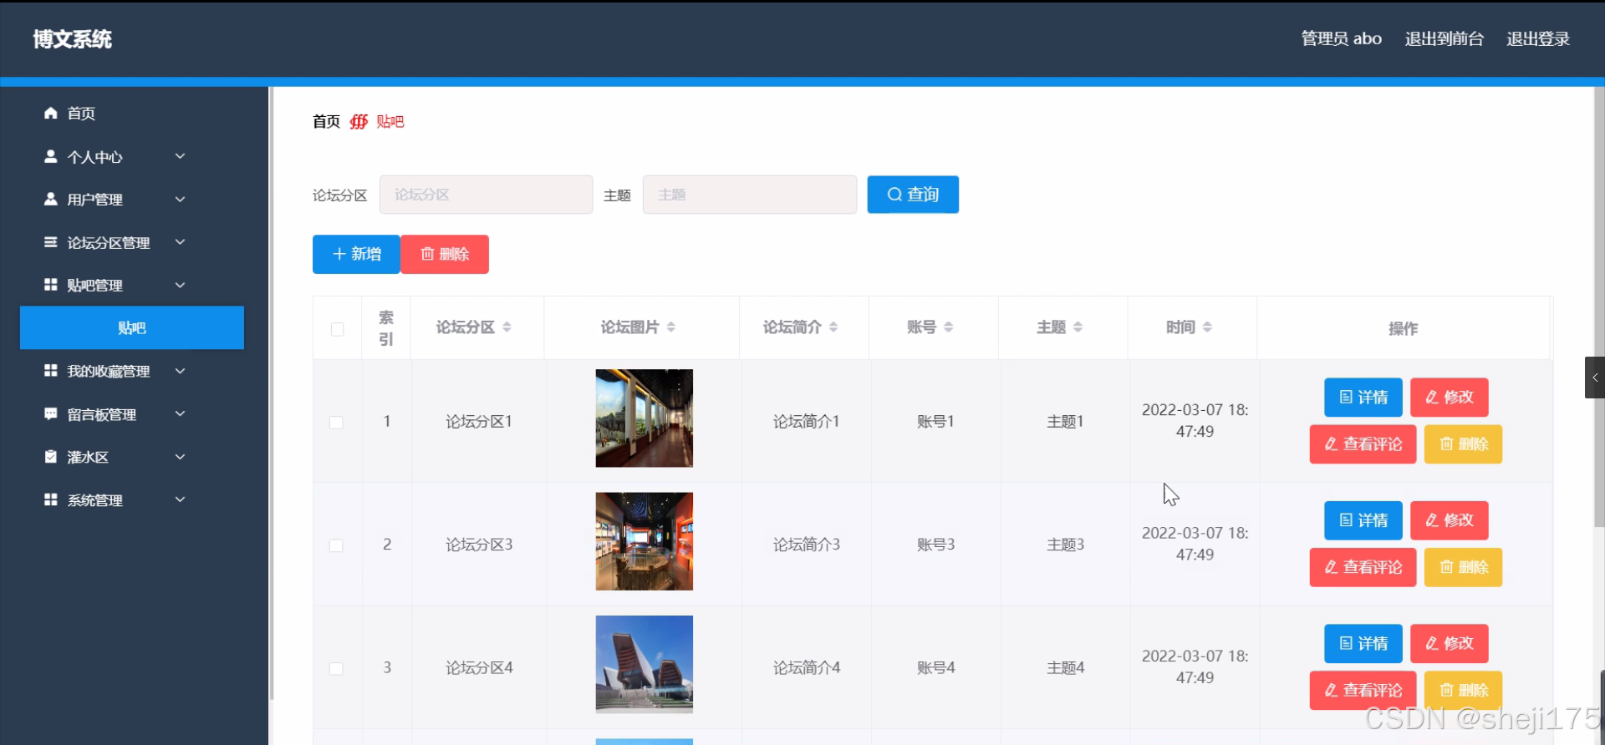This screenshot has height=745, width=1605.
Task: Select the highlighted 贴吧 submenu item
Action: 132,327
